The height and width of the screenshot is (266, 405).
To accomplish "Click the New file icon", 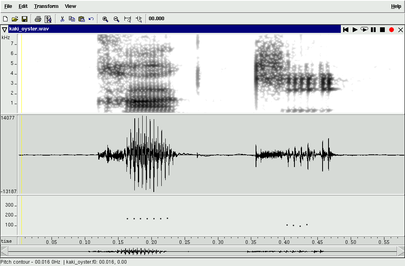I will [6, 19].
